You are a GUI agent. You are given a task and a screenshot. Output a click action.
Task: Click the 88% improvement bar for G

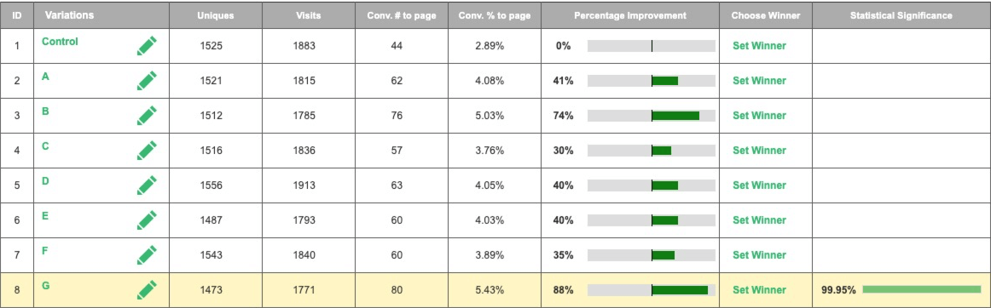coord(652,290)
